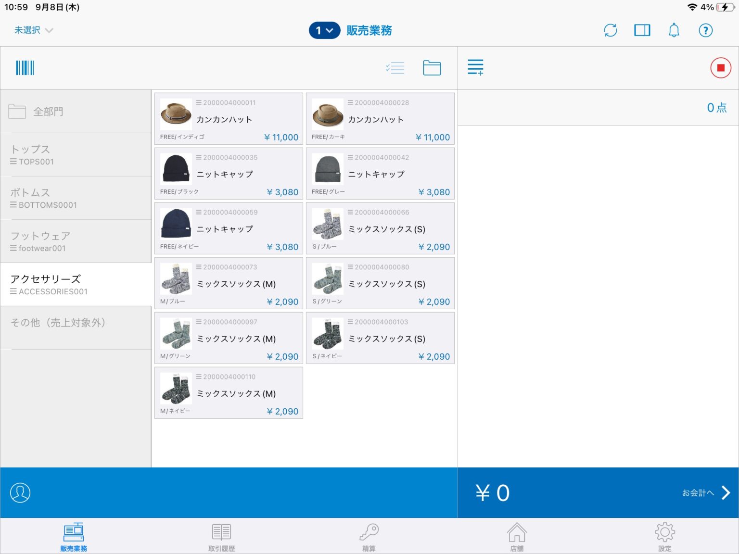Image resolution: width=739 pixels, height=554 pixels.
Task: Select the トップス category
Action: (x=76, y=155)
